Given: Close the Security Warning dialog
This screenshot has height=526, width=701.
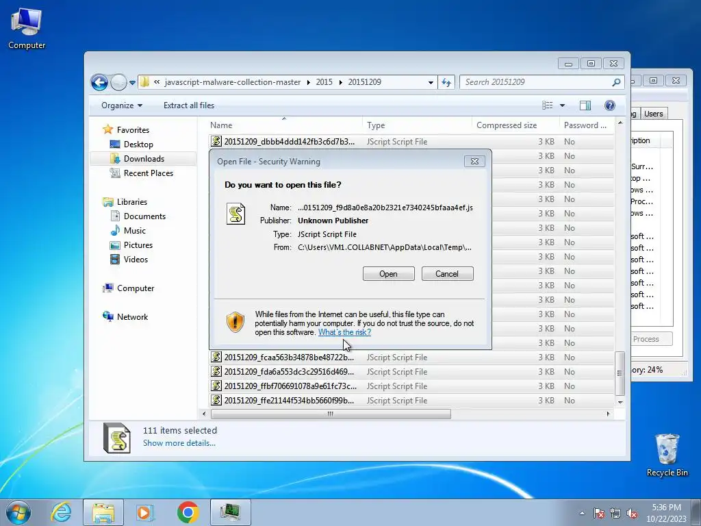Looking at the screenshot, I should click(474, 162).
